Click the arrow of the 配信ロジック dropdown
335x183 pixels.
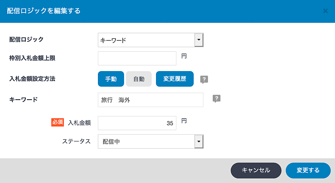pos(199,40)
